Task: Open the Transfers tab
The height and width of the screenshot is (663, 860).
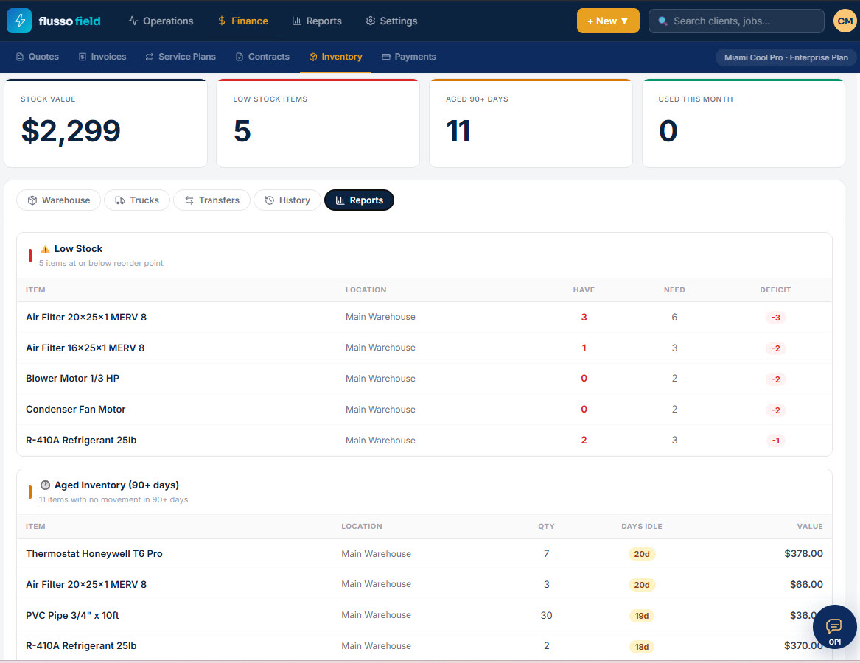Action: (x=211, y=200)
